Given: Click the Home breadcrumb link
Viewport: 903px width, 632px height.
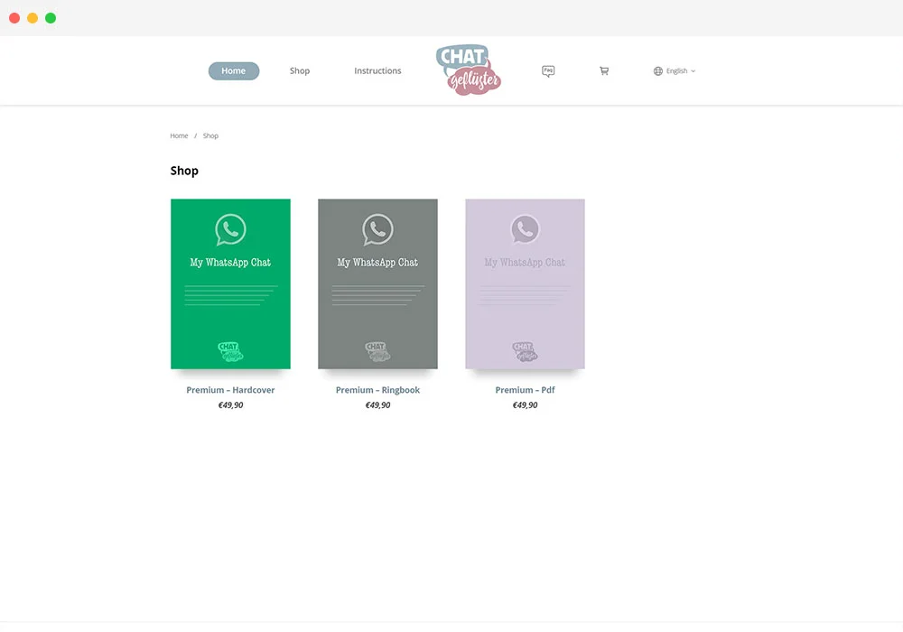Looking at the screenshot, I should (x=179, y=135).
